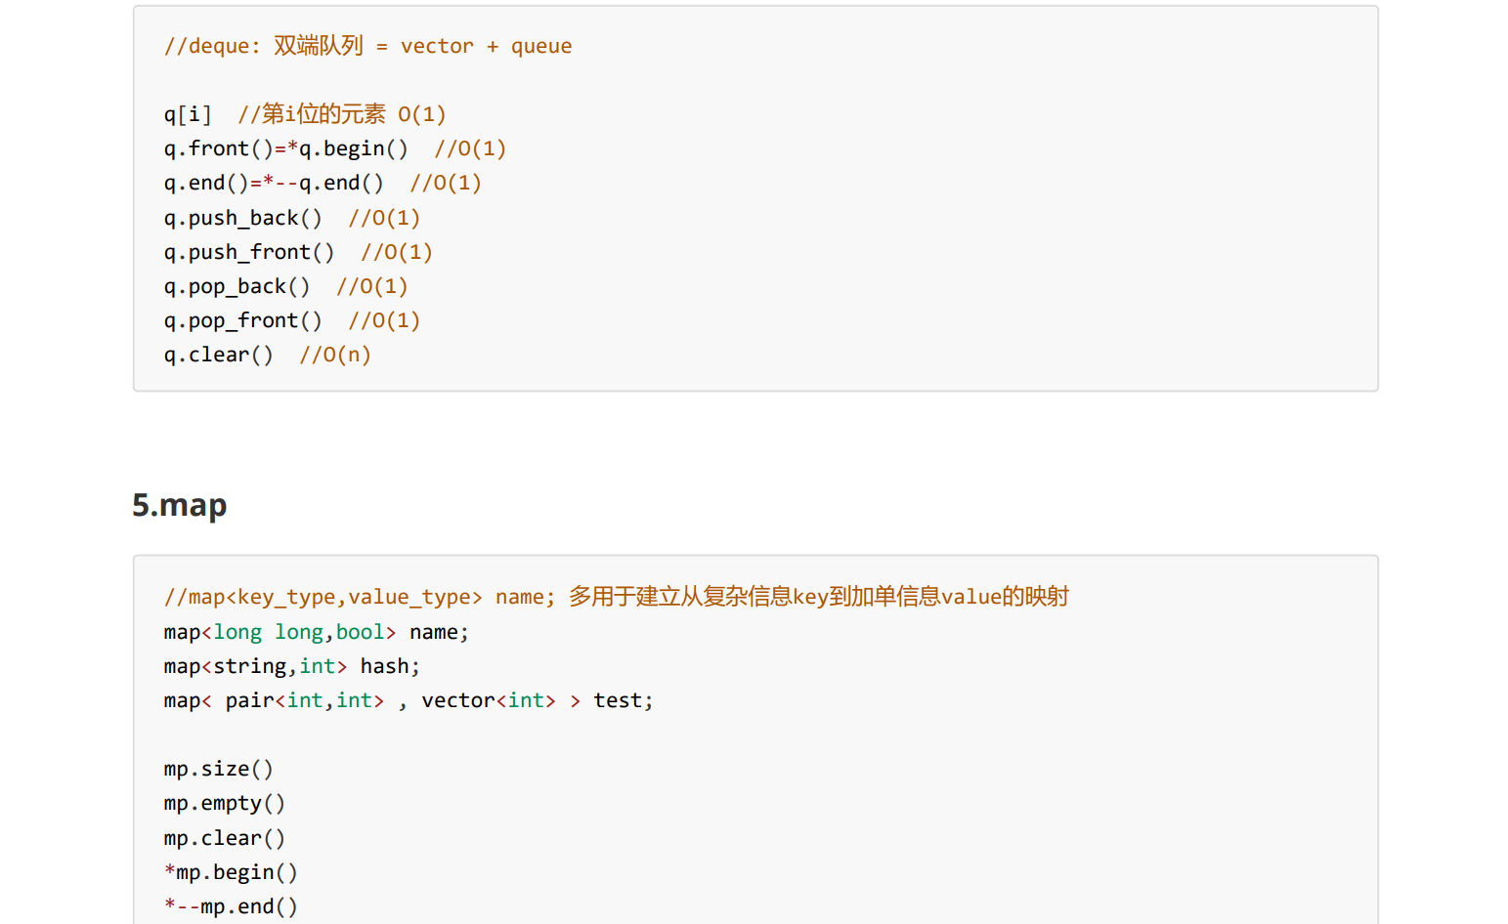
Task: Click the q.push_front() code line
Action: tap(298, 252)
